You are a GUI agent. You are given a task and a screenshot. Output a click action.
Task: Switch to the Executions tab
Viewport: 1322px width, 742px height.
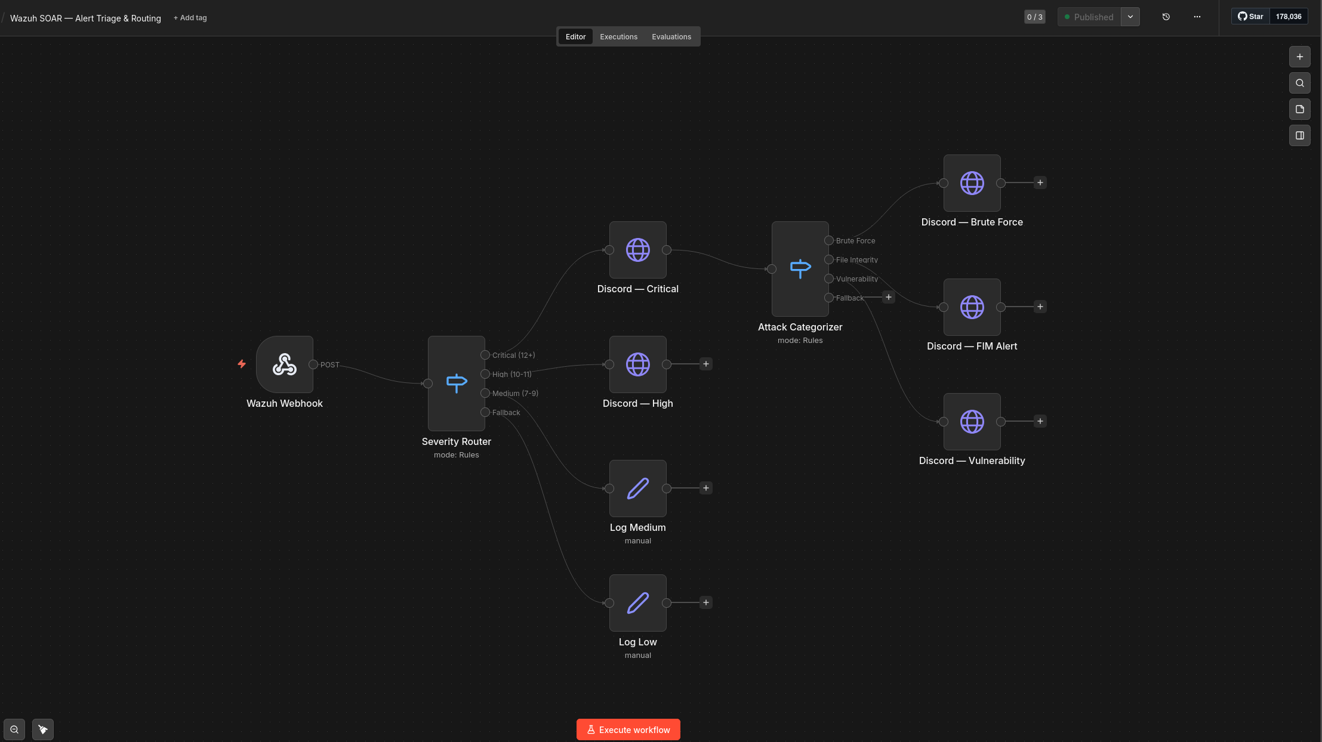coord(618,37)
